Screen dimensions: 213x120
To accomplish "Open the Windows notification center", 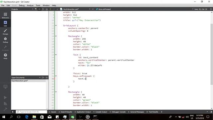I will pyautogui.click(x=208, y=117).
